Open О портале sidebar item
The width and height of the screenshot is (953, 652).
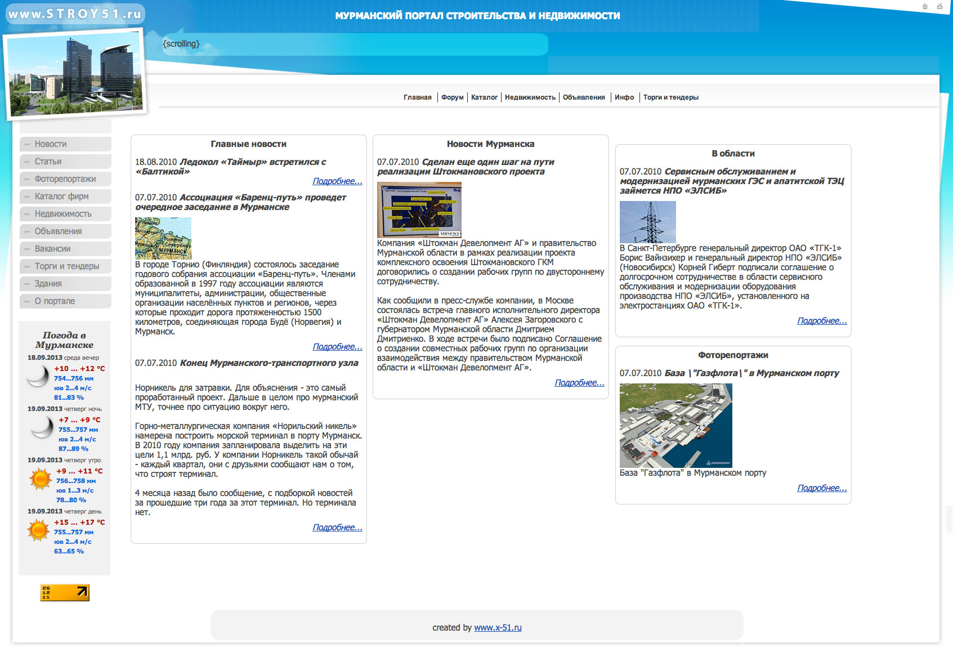55,301
